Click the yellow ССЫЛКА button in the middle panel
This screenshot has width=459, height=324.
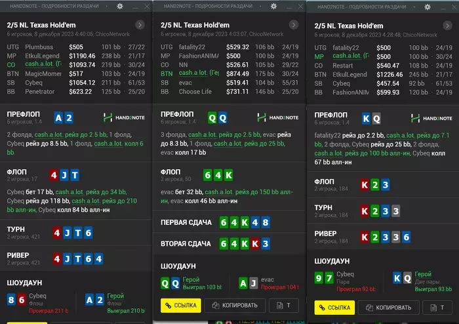[x=180, y=306]
